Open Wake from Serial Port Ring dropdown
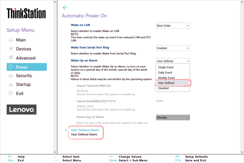Viewport: 244px width, 163px height. 173,48
